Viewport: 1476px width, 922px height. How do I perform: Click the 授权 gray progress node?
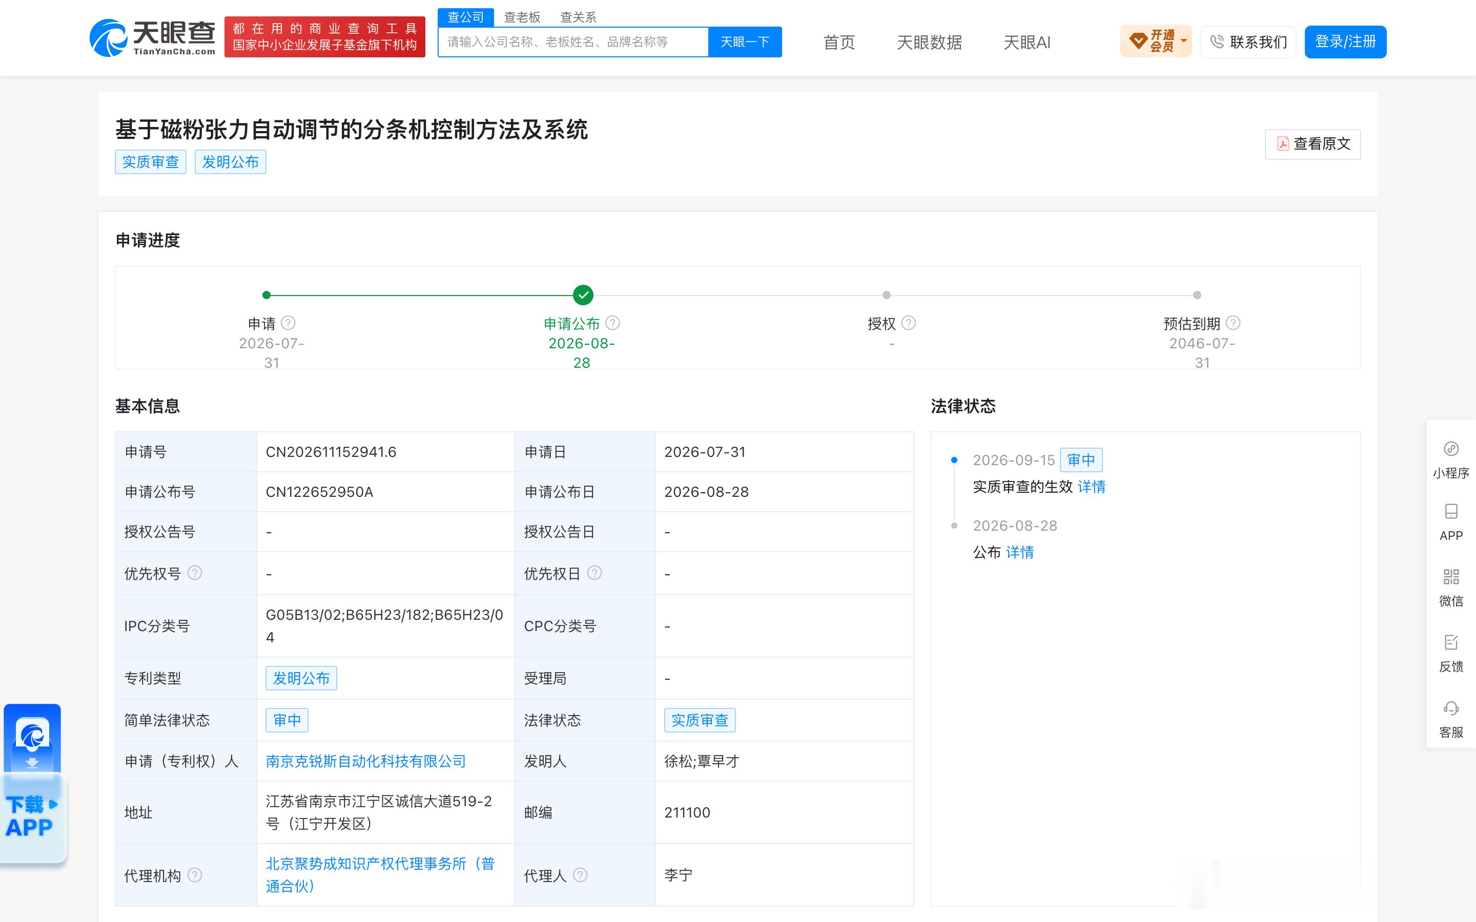(887, 295)
